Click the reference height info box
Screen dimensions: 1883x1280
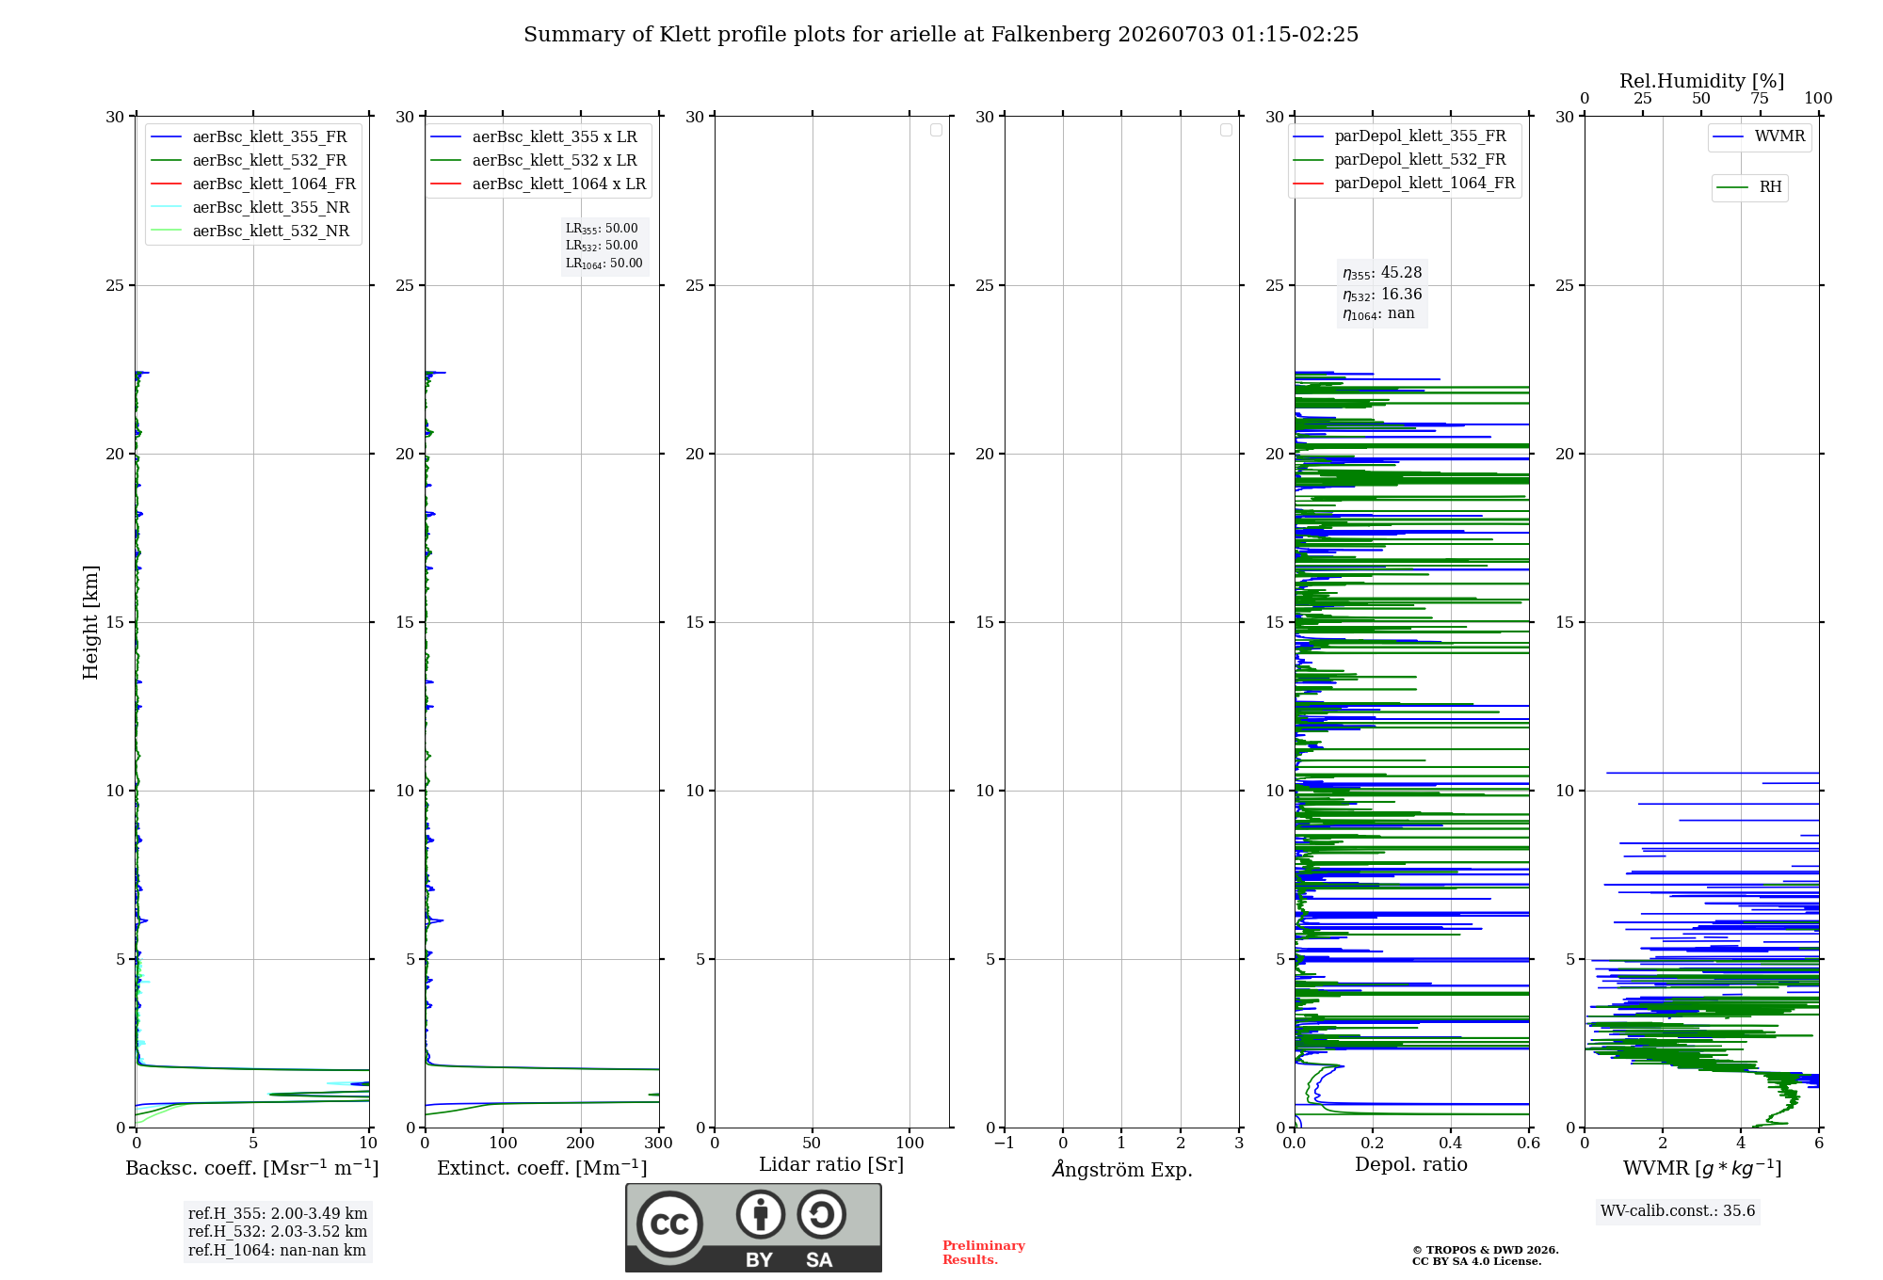click(x=278, y=1231)
